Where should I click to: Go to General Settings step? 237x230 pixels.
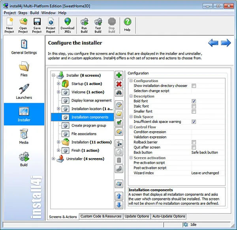coord(24,47)
